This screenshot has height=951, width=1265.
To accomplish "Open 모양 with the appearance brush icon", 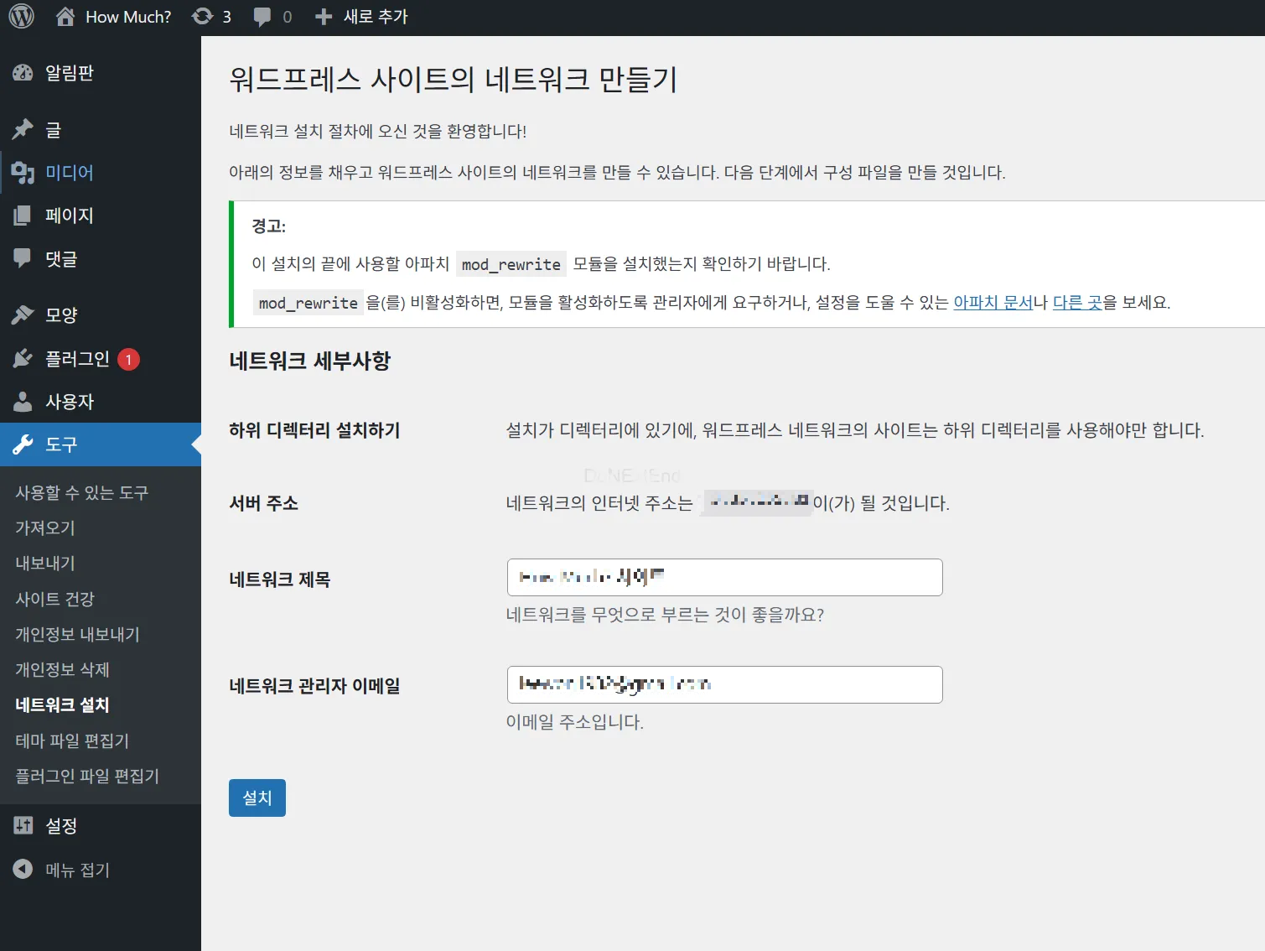I will click(23, 314).
